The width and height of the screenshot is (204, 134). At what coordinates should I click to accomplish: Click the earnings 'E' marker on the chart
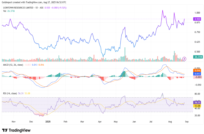click(x=90, y=59)
